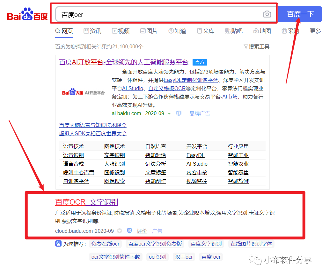Image resolution: width=322 pixels, height=274 pixels.
Task: Select suggestion 汉王ocr
Action: [x=184, y=257]
